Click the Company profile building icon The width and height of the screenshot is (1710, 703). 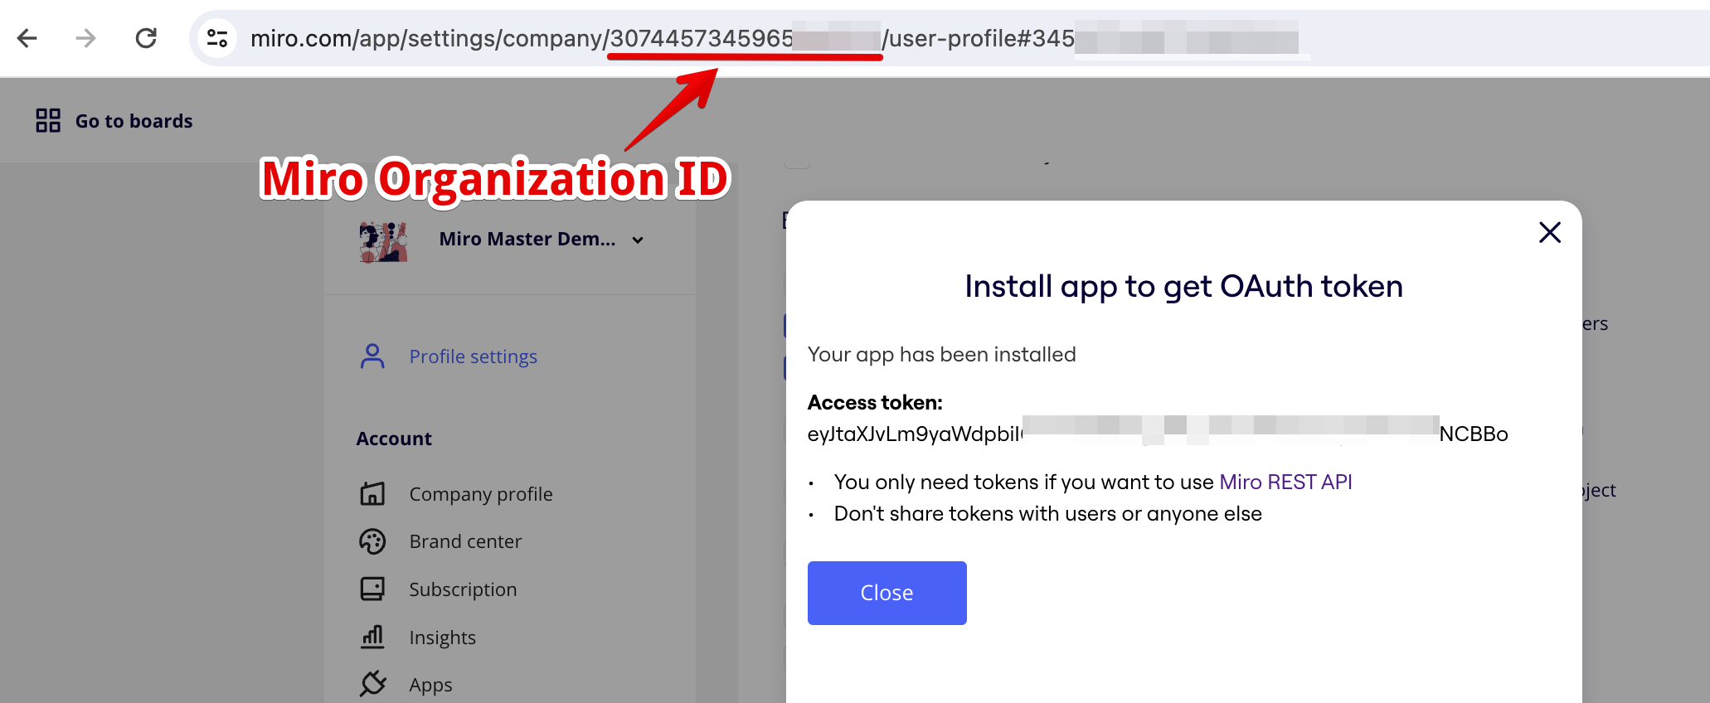[372, 494]
